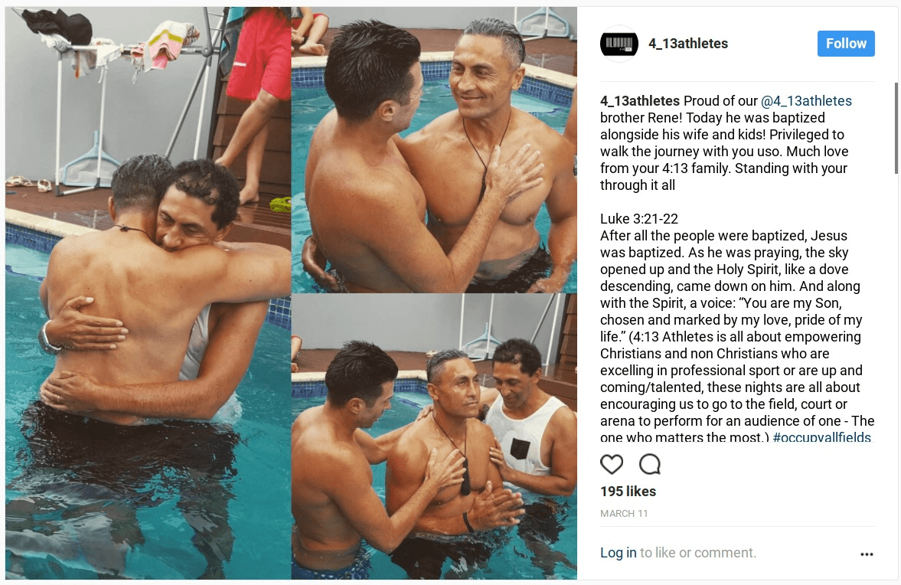This screenshot has height=585, width=901.
Task: Click the caption scrollbar thumb
Action: pos(896,128)
